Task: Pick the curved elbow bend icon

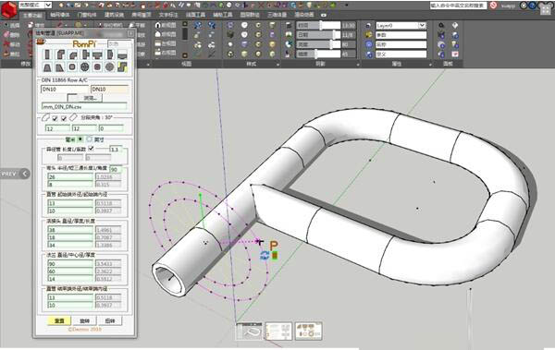Action: 72,54
